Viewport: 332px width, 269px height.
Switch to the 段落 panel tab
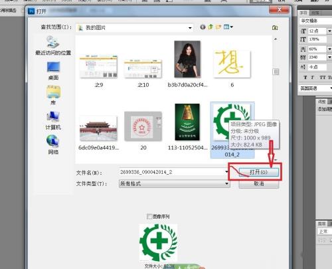(315, 13)
